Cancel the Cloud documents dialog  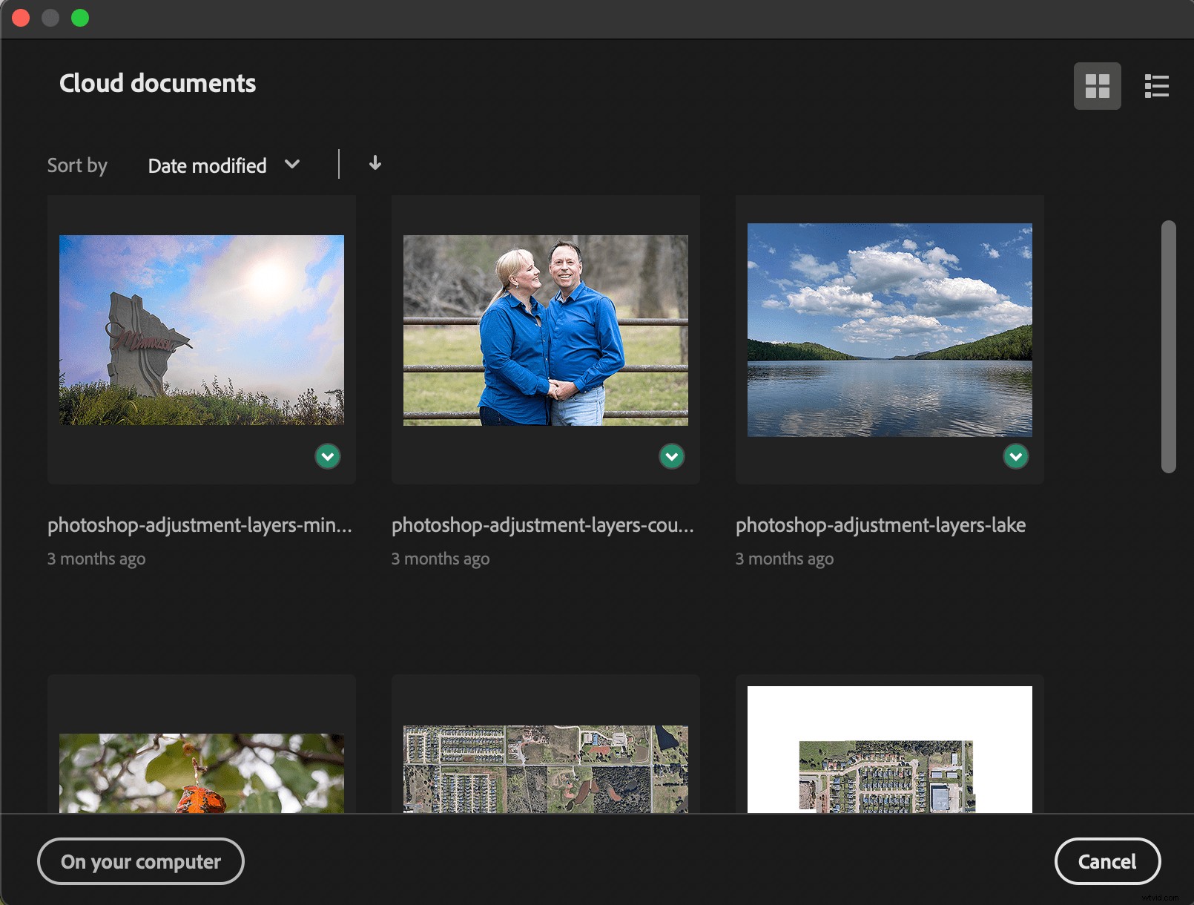tap(1106, 861)
